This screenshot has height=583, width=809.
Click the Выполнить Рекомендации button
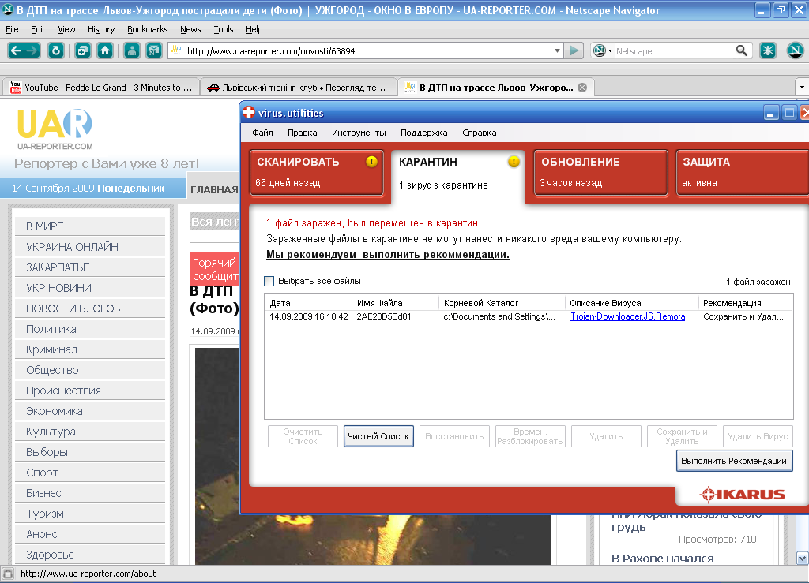point(734,461)
